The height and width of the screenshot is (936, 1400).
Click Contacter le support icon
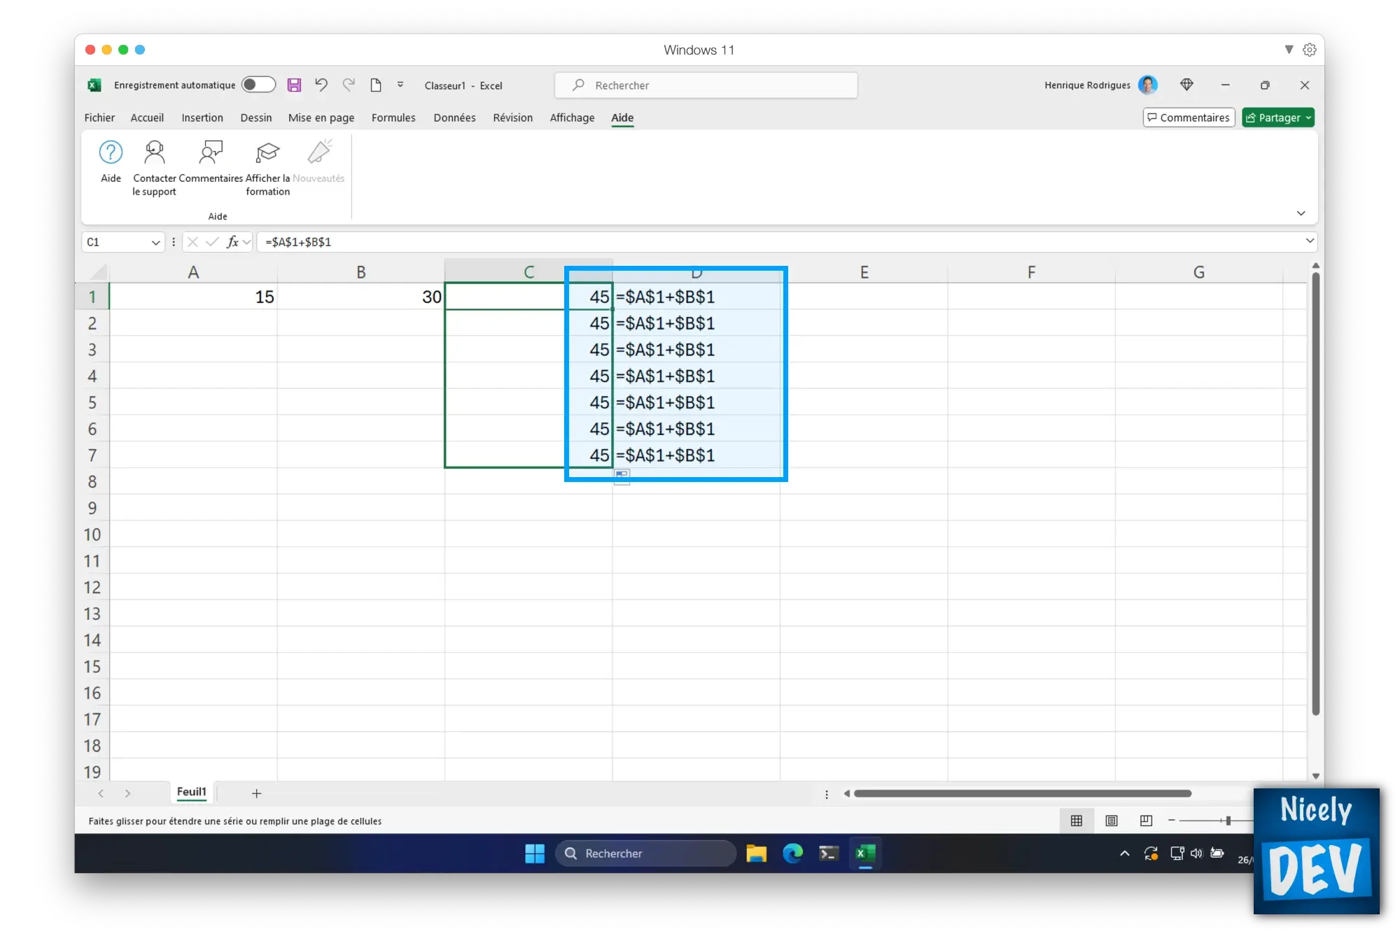(x=154, y=152)
